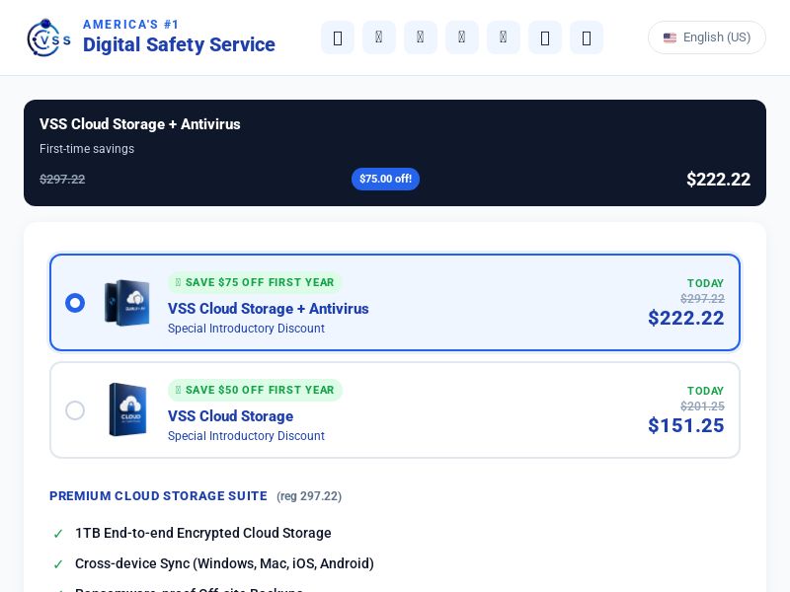Click plan title 'VSS Cloud Storage + Antivirus' in card
The width and height of the screenshot is (790, 592).
(268, 309)
